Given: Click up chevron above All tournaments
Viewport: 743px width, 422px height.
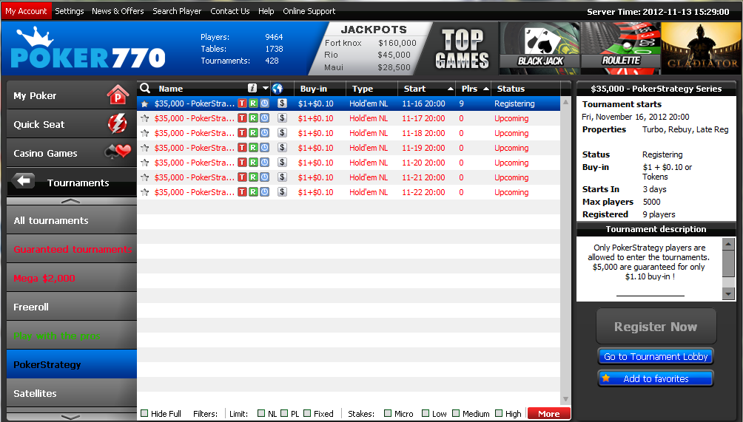Looking at the screenshot, I should click(x=71, y=201).
